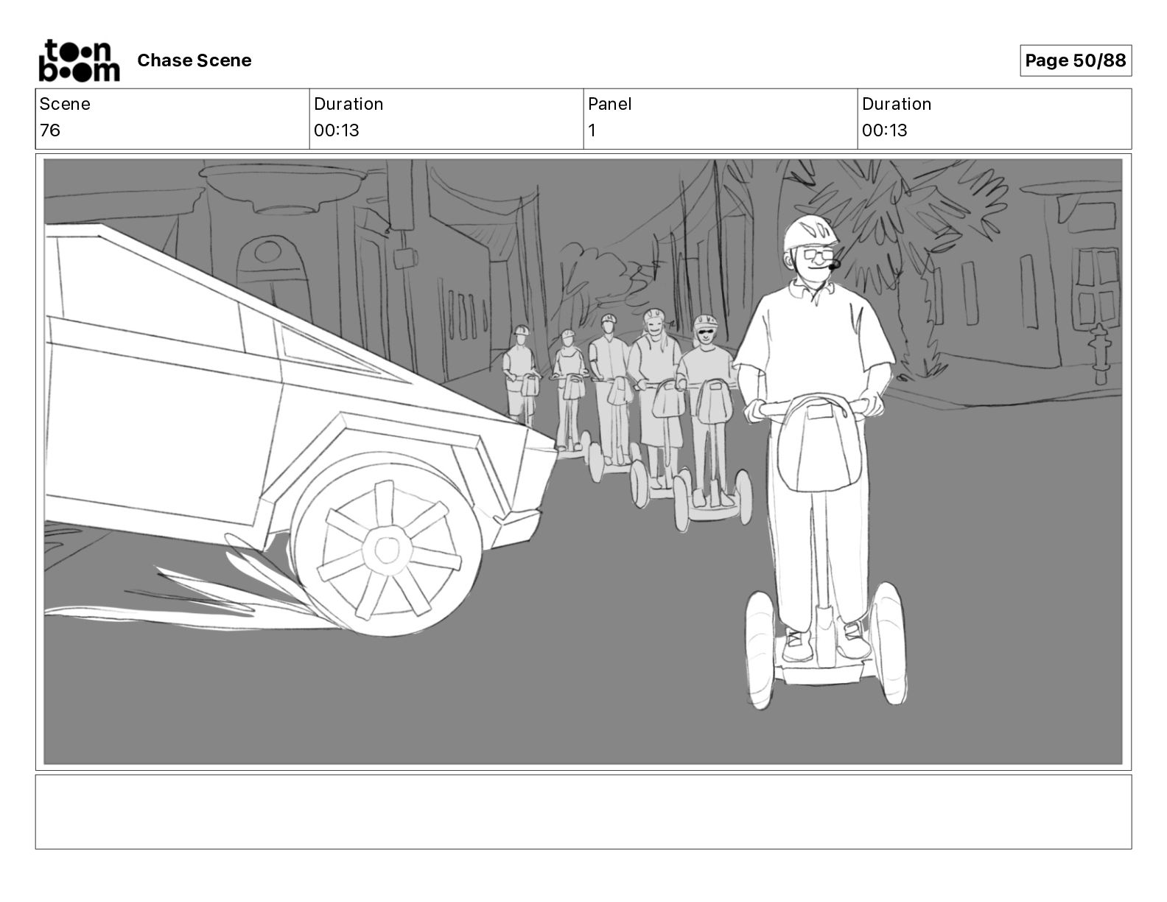Click the '00:13' value beside the Panel cell
Image resolution: width=1167 pixels, height=902 pixels.
pyautogui.click(x=885, y=130)
